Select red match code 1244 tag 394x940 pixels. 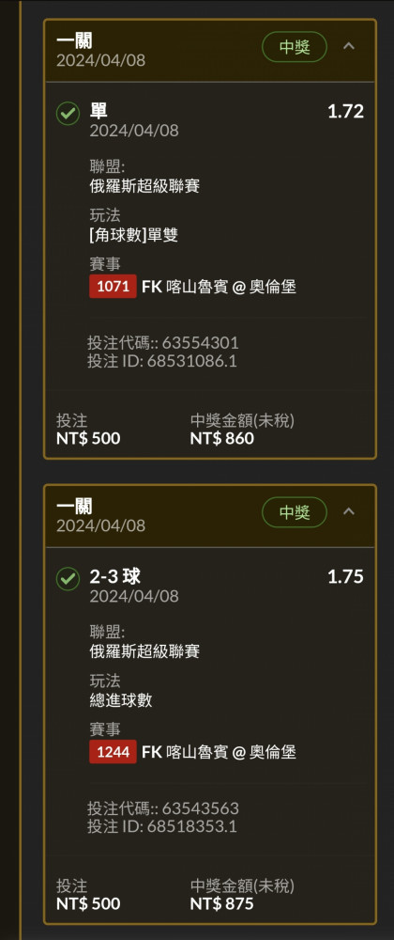(113, 752)
